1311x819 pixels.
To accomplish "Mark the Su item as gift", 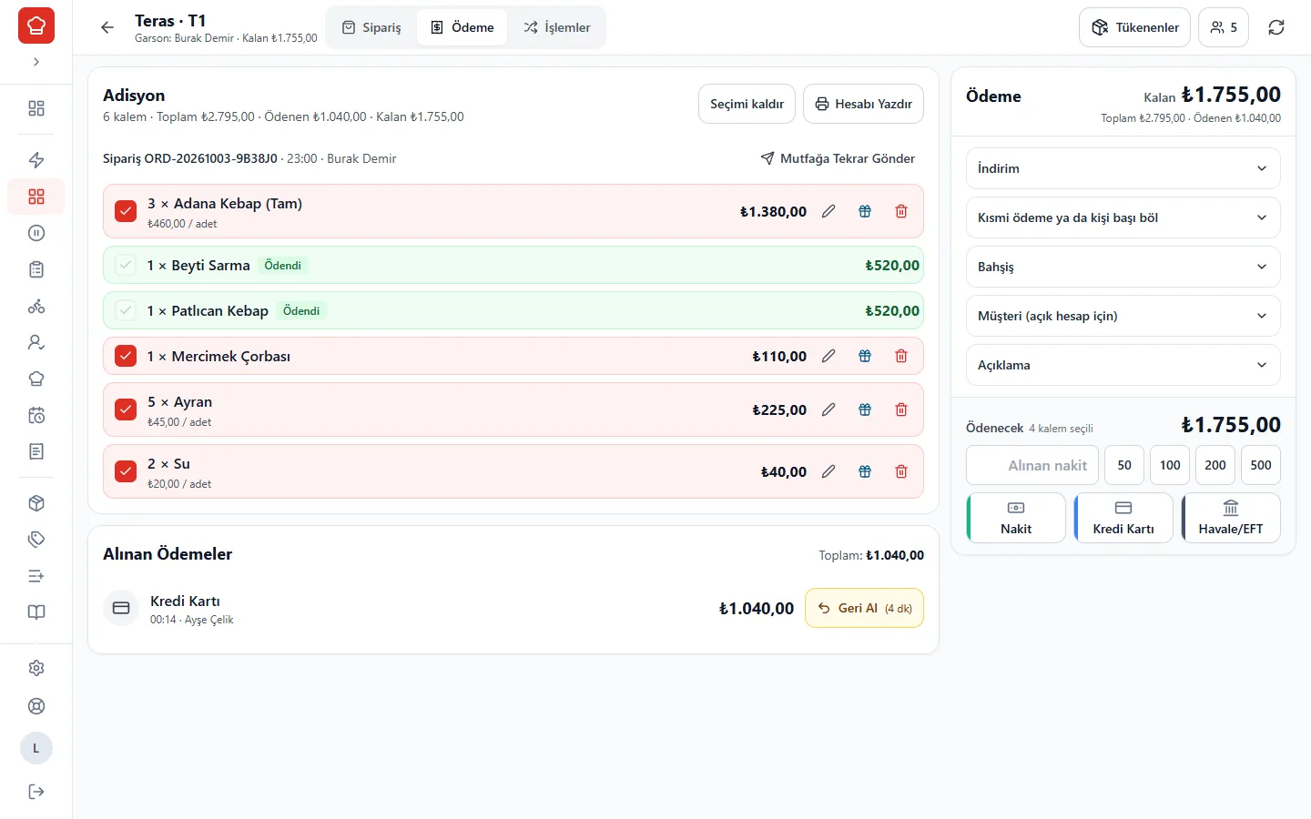I will point(865,471).
